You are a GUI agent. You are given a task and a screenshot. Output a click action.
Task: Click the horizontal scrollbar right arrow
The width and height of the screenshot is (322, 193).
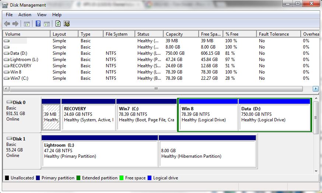pyautogui.click(x=316, y=89)
